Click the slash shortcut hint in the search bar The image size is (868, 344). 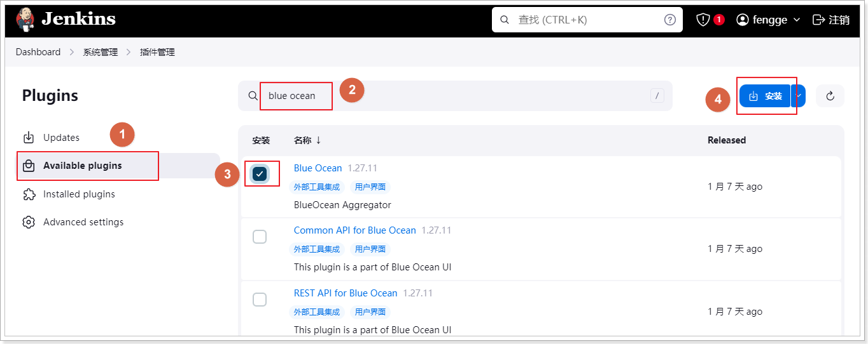coord(657,96)
